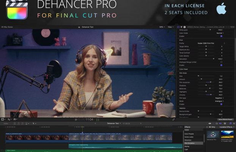
Task: Select Light effects category
Action: click(186, 150)
